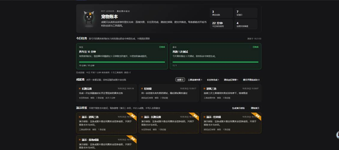Click timestamp 10月28日 15:59:17 on 红转绿
The image size is (339, 150).
(188, 89)
